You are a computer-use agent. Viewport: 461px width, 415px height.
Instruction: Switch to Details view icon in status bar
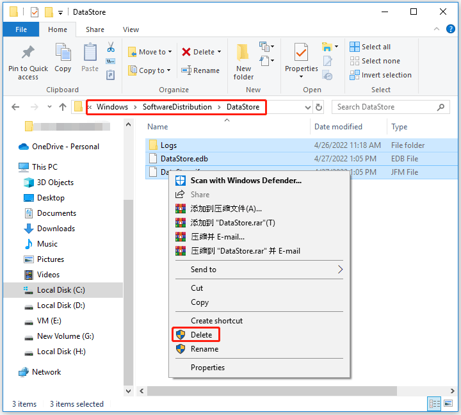[435, 403]
